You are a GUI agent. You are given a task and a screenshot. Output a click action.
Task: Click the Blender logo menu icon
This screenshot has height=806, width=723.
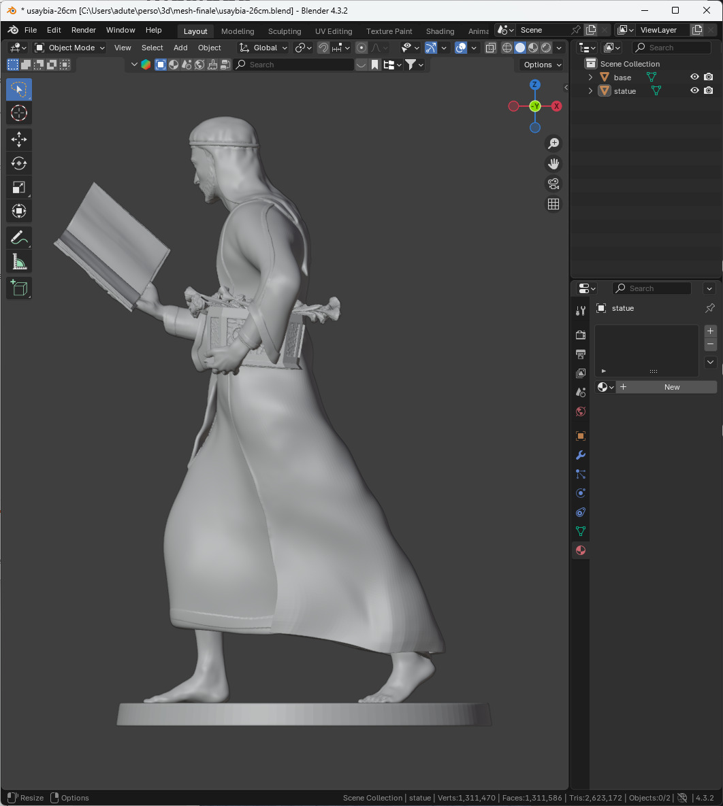pyautogui.click(x=13, y=30)
